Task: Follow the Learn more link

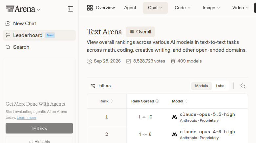Action: pyautogui.click(x=27, y=117)
